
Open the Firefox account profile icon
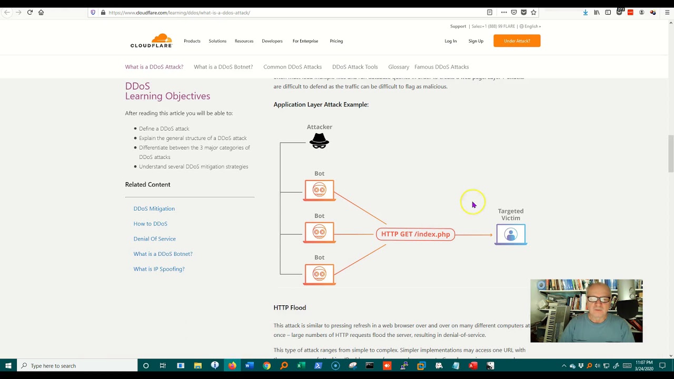(641, 12)
